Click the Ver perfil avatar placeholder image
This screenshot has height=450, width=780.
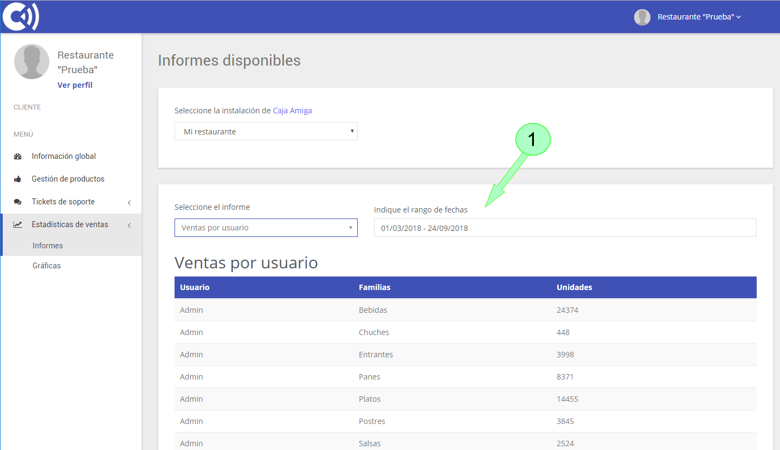pos(31,61)
